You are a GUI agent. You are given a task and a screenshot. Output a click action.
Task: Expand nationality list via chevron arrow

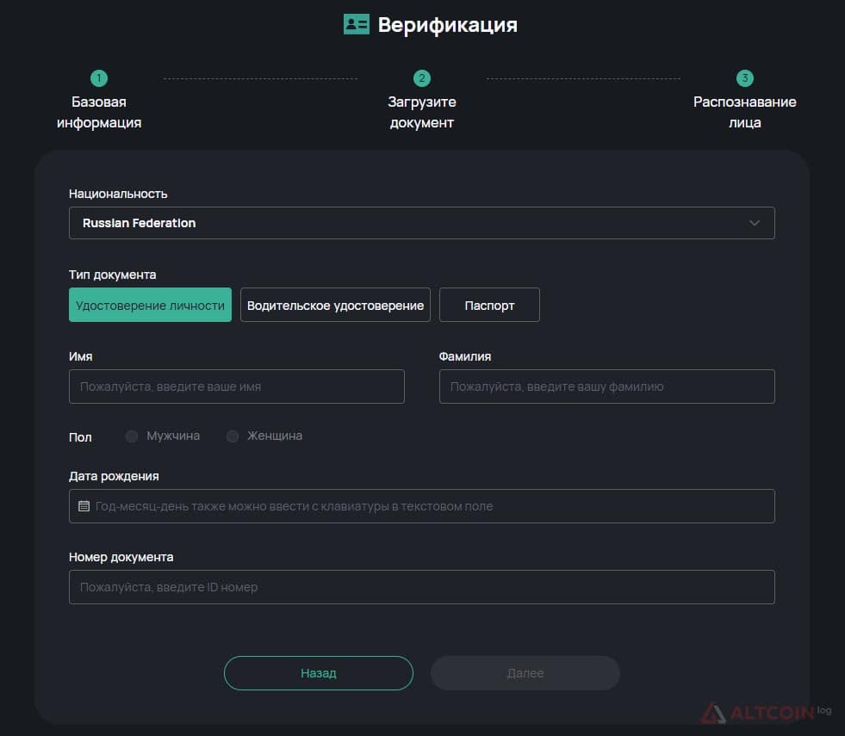click(755, 223)
